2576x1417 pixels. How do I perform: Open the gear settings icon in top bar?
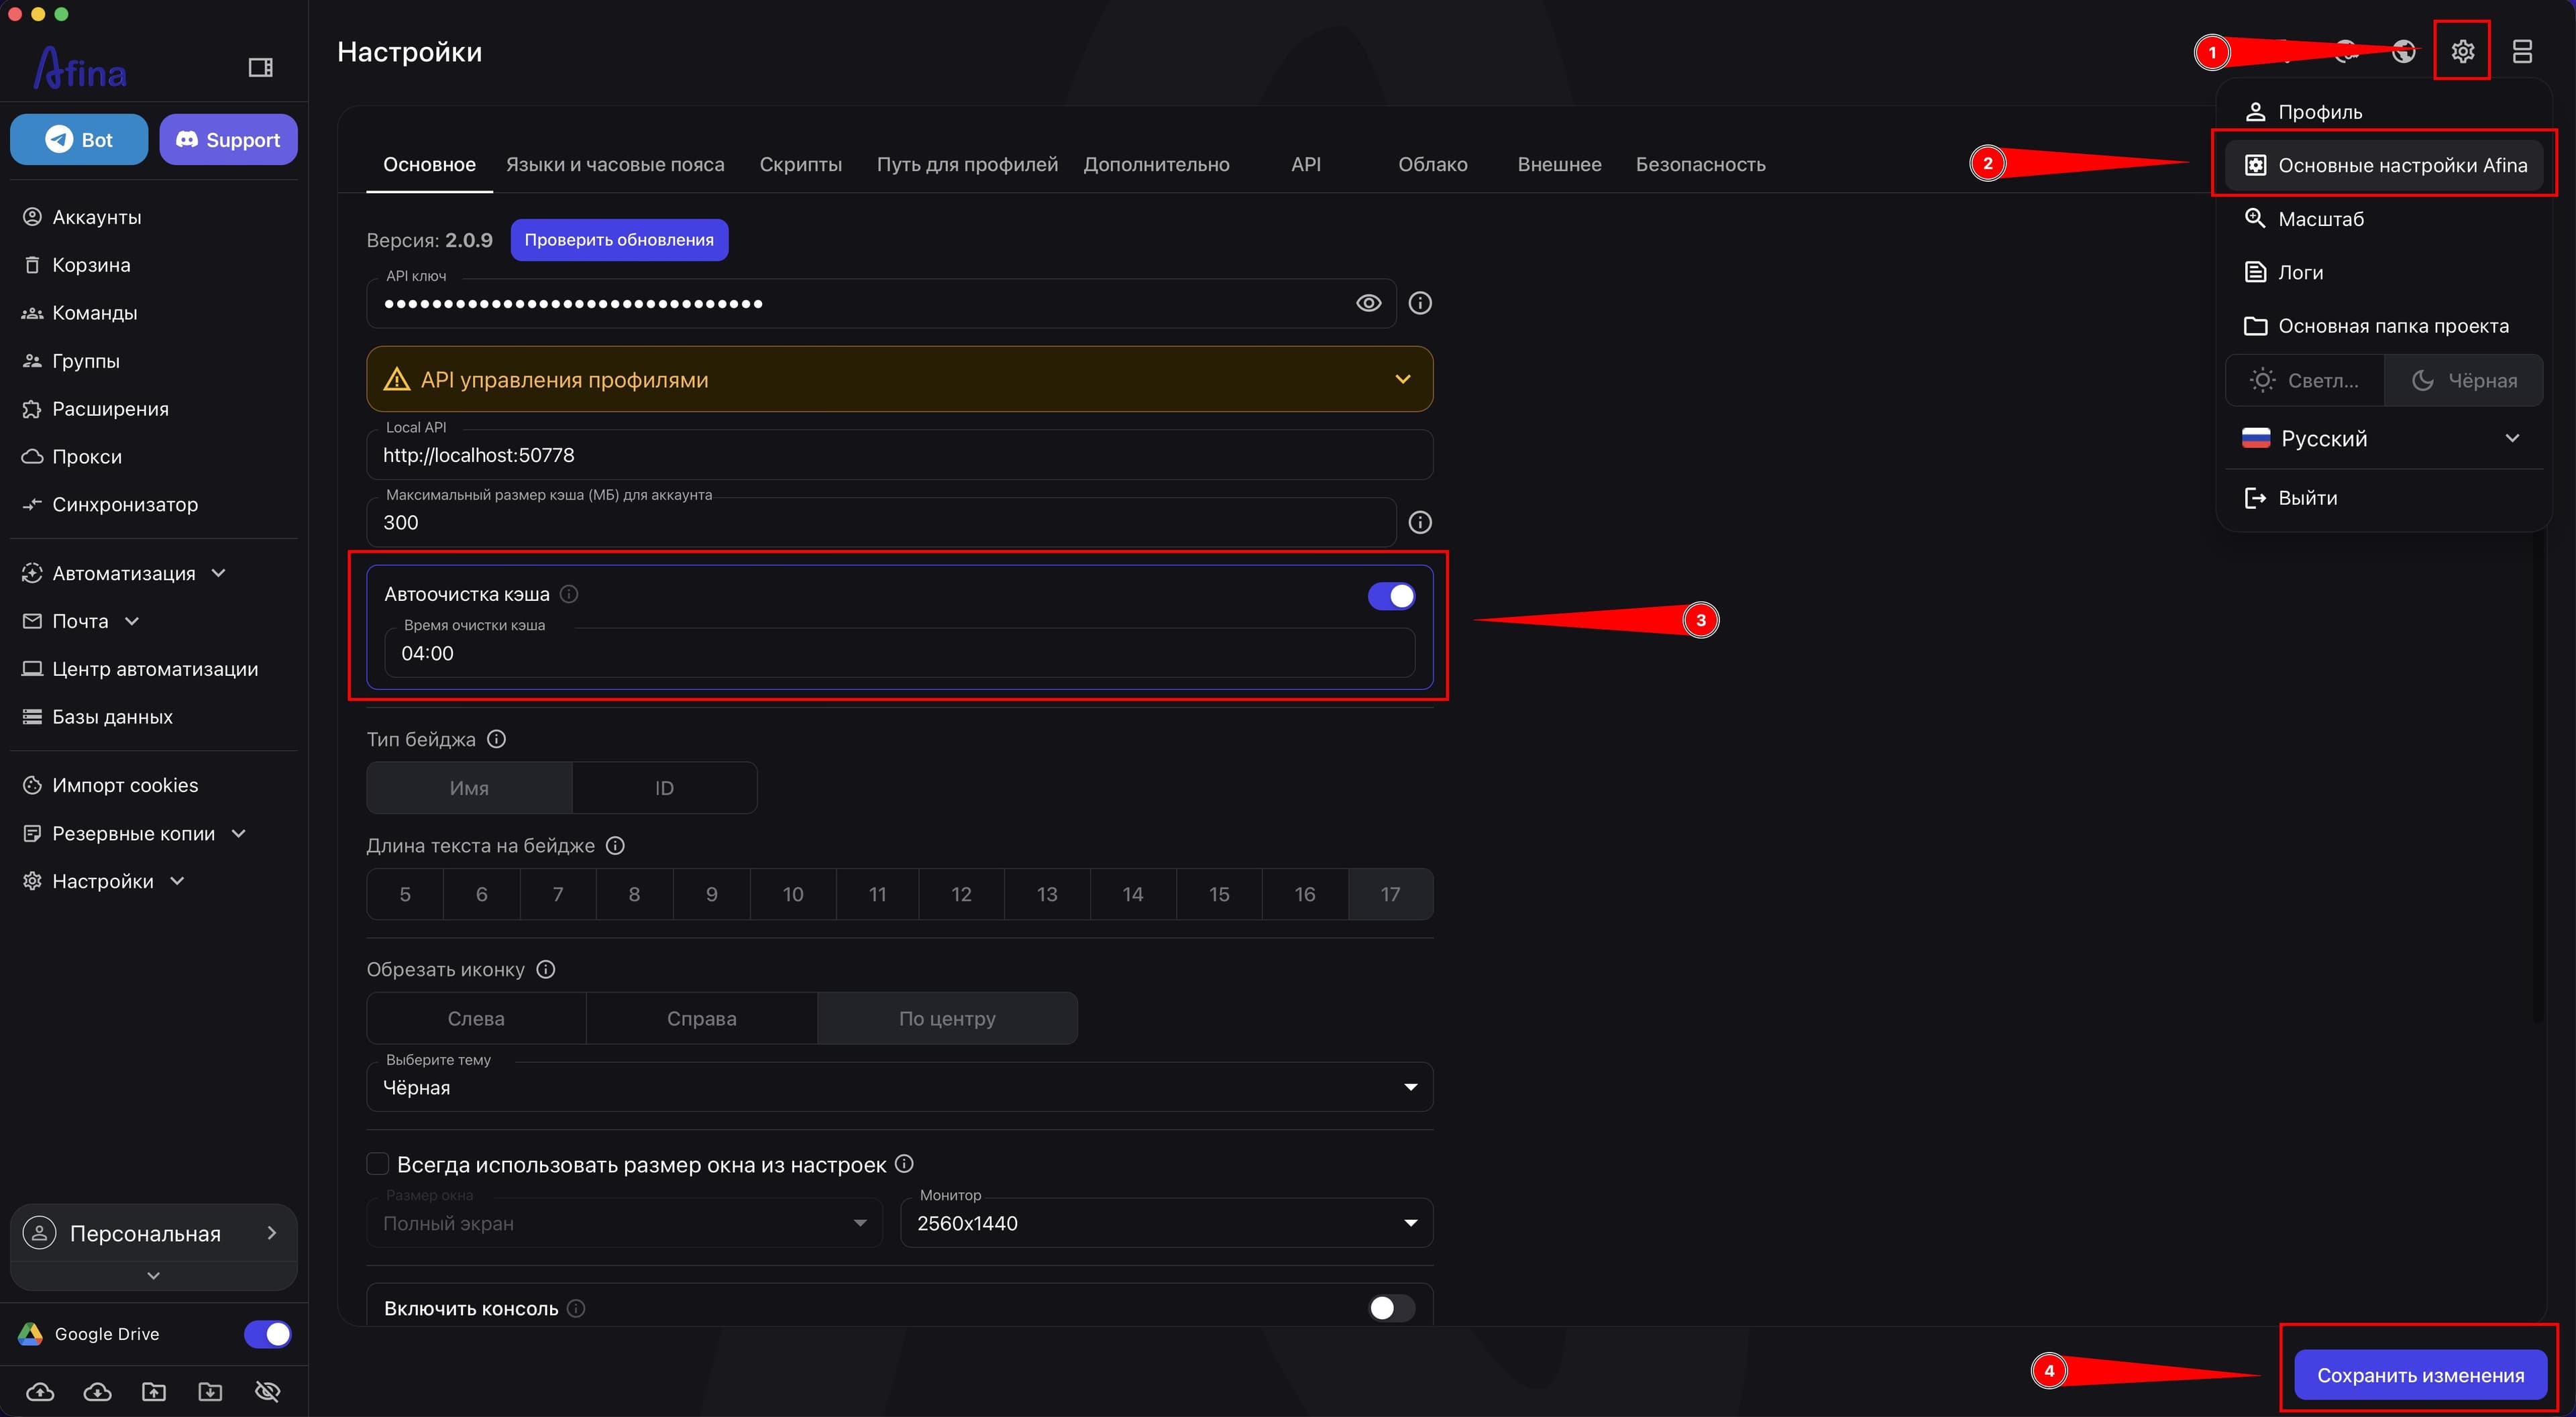[2462, 51]
